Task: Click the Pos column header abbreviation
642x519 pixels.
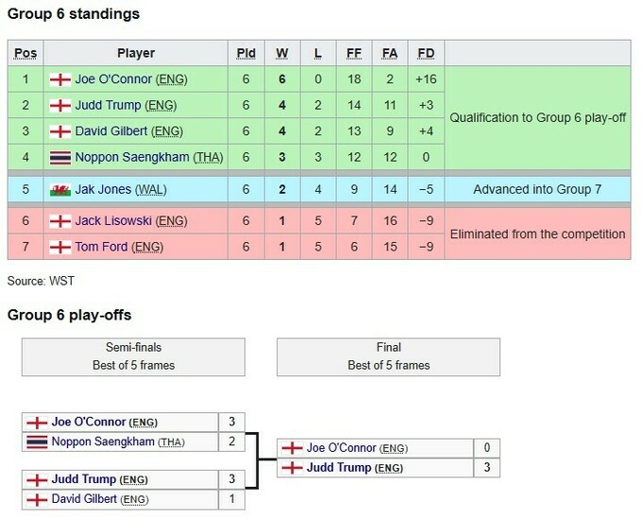Action: tap(25, 53)
